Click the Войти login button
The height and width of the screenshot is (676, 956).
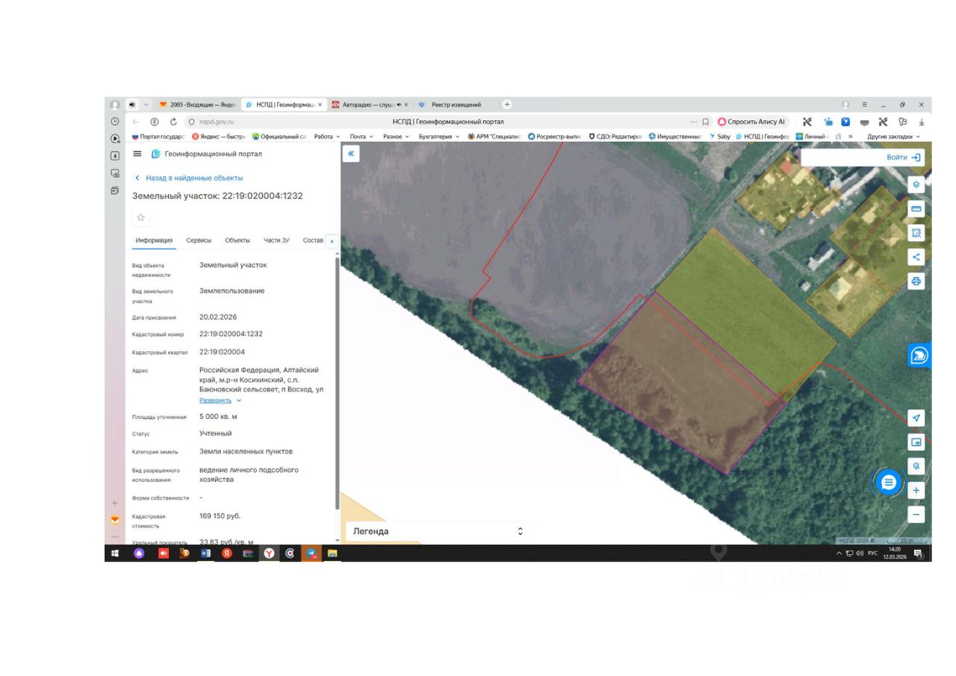(x=905, y=158)
